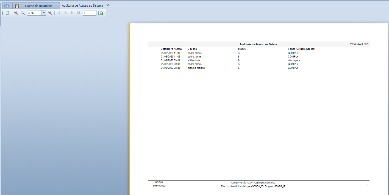Click the 01/08/2023 11:06 access entry

click(x=170, y=53)
